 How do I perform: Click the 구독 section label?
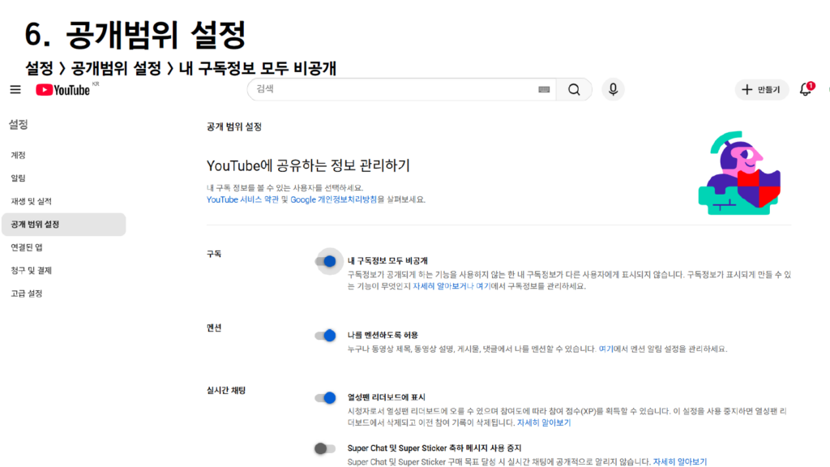[214, 254]
